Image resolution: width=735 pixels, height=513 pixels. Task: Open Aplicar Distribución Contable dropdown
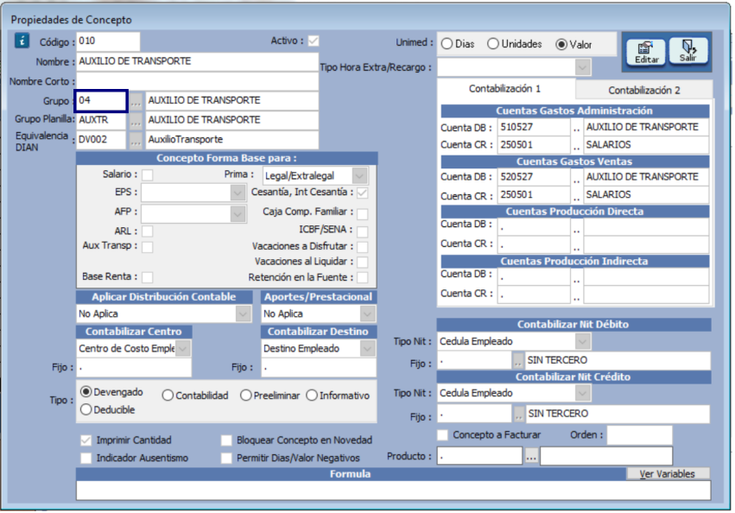[x=243, y=313]
